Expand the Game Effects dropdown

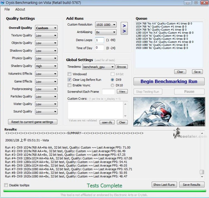click(46, 82)
